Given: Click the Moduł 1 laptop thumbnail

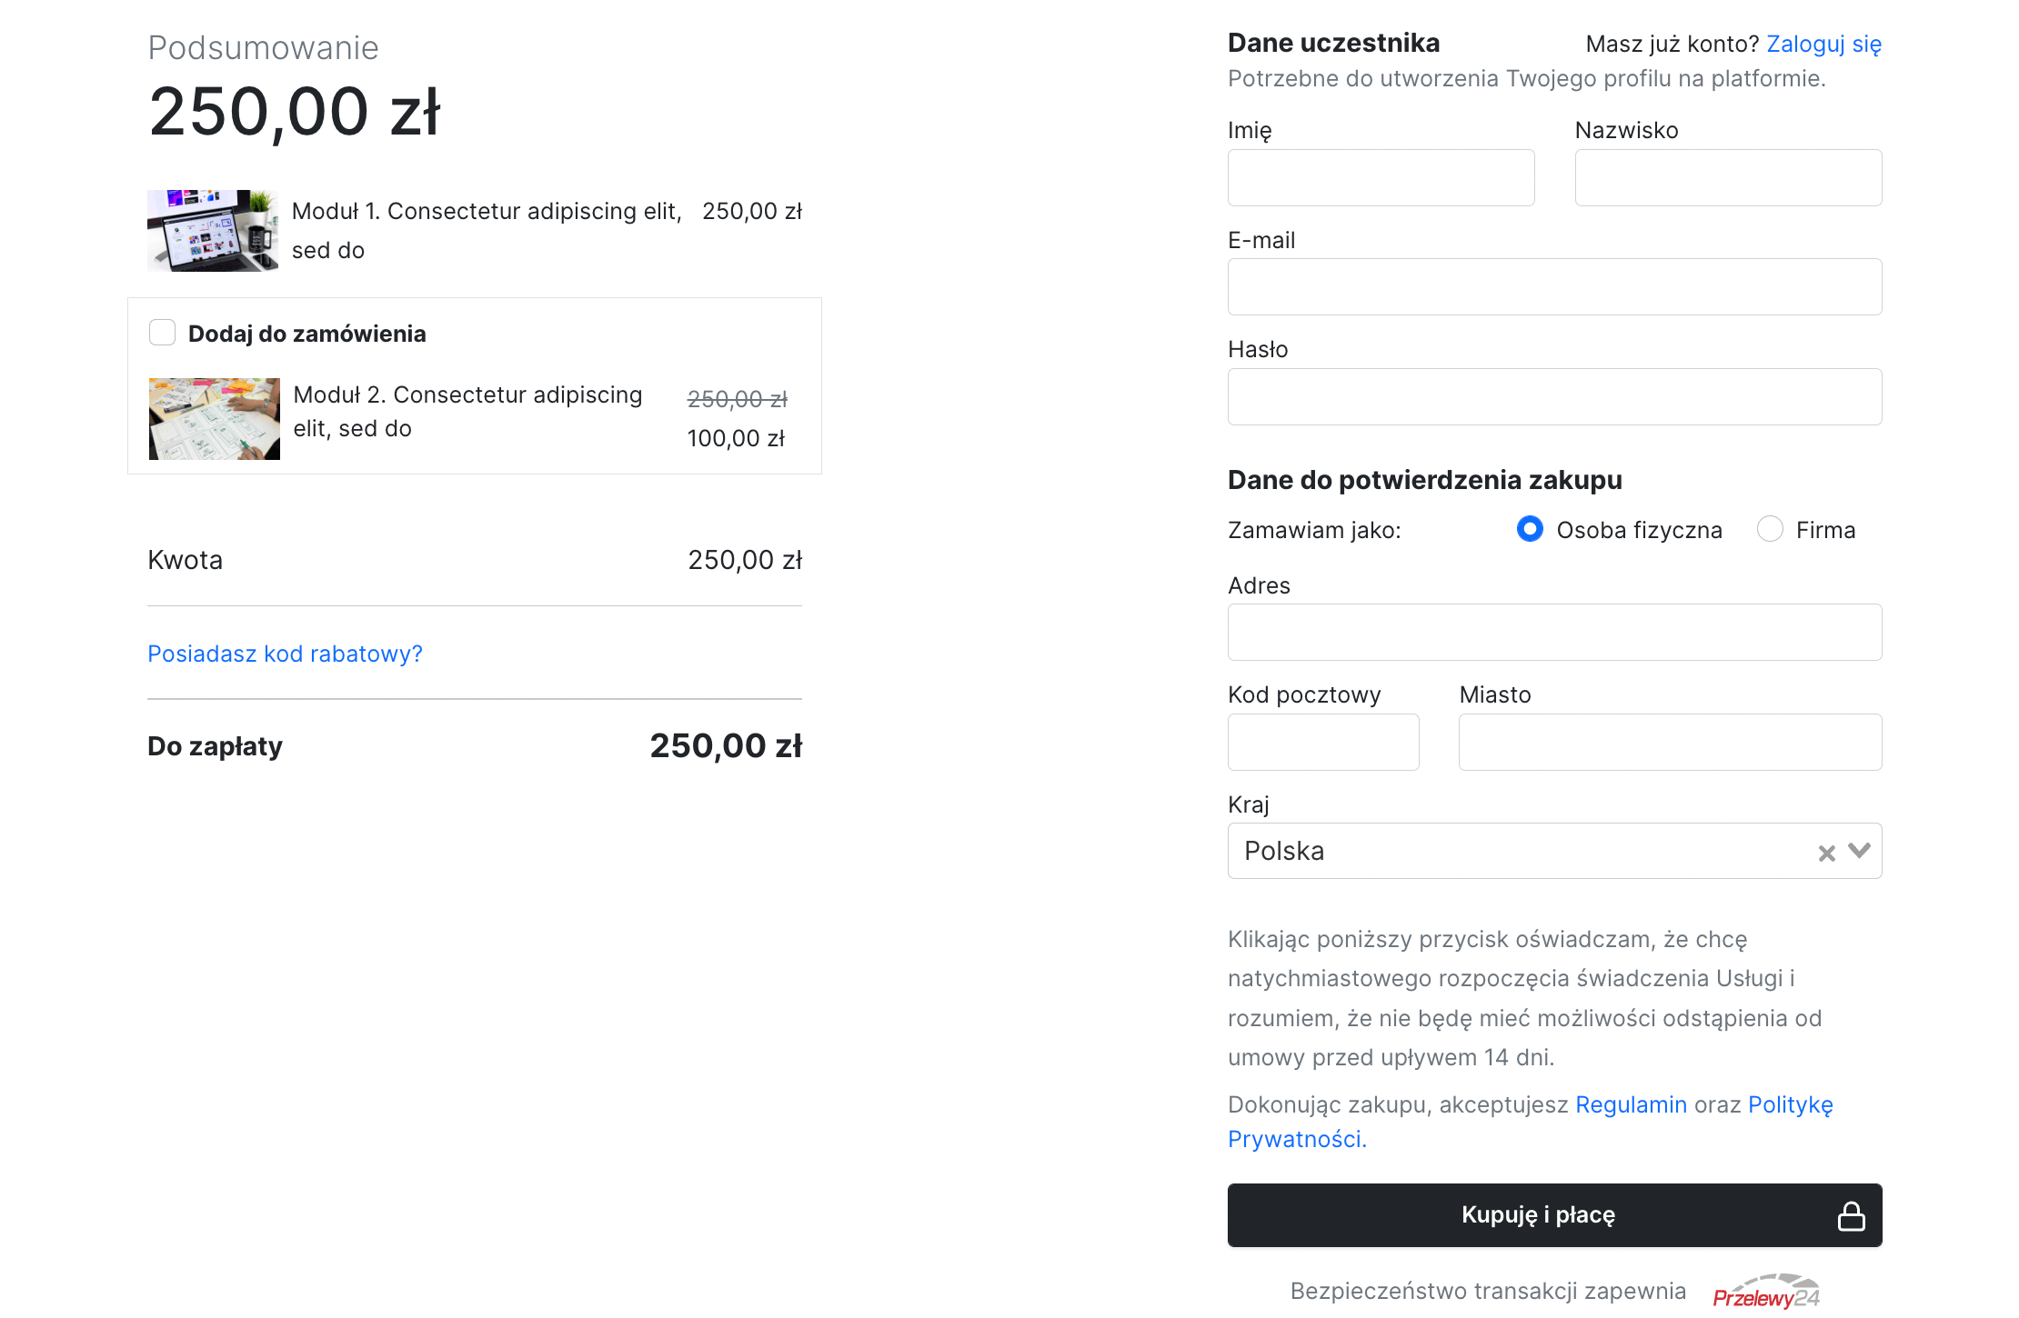Looking at the screenshot, I should [213, 231].
